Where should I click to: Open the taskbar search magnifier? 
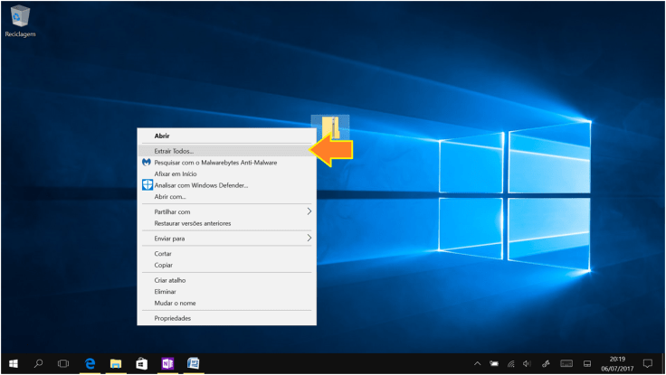39,363
